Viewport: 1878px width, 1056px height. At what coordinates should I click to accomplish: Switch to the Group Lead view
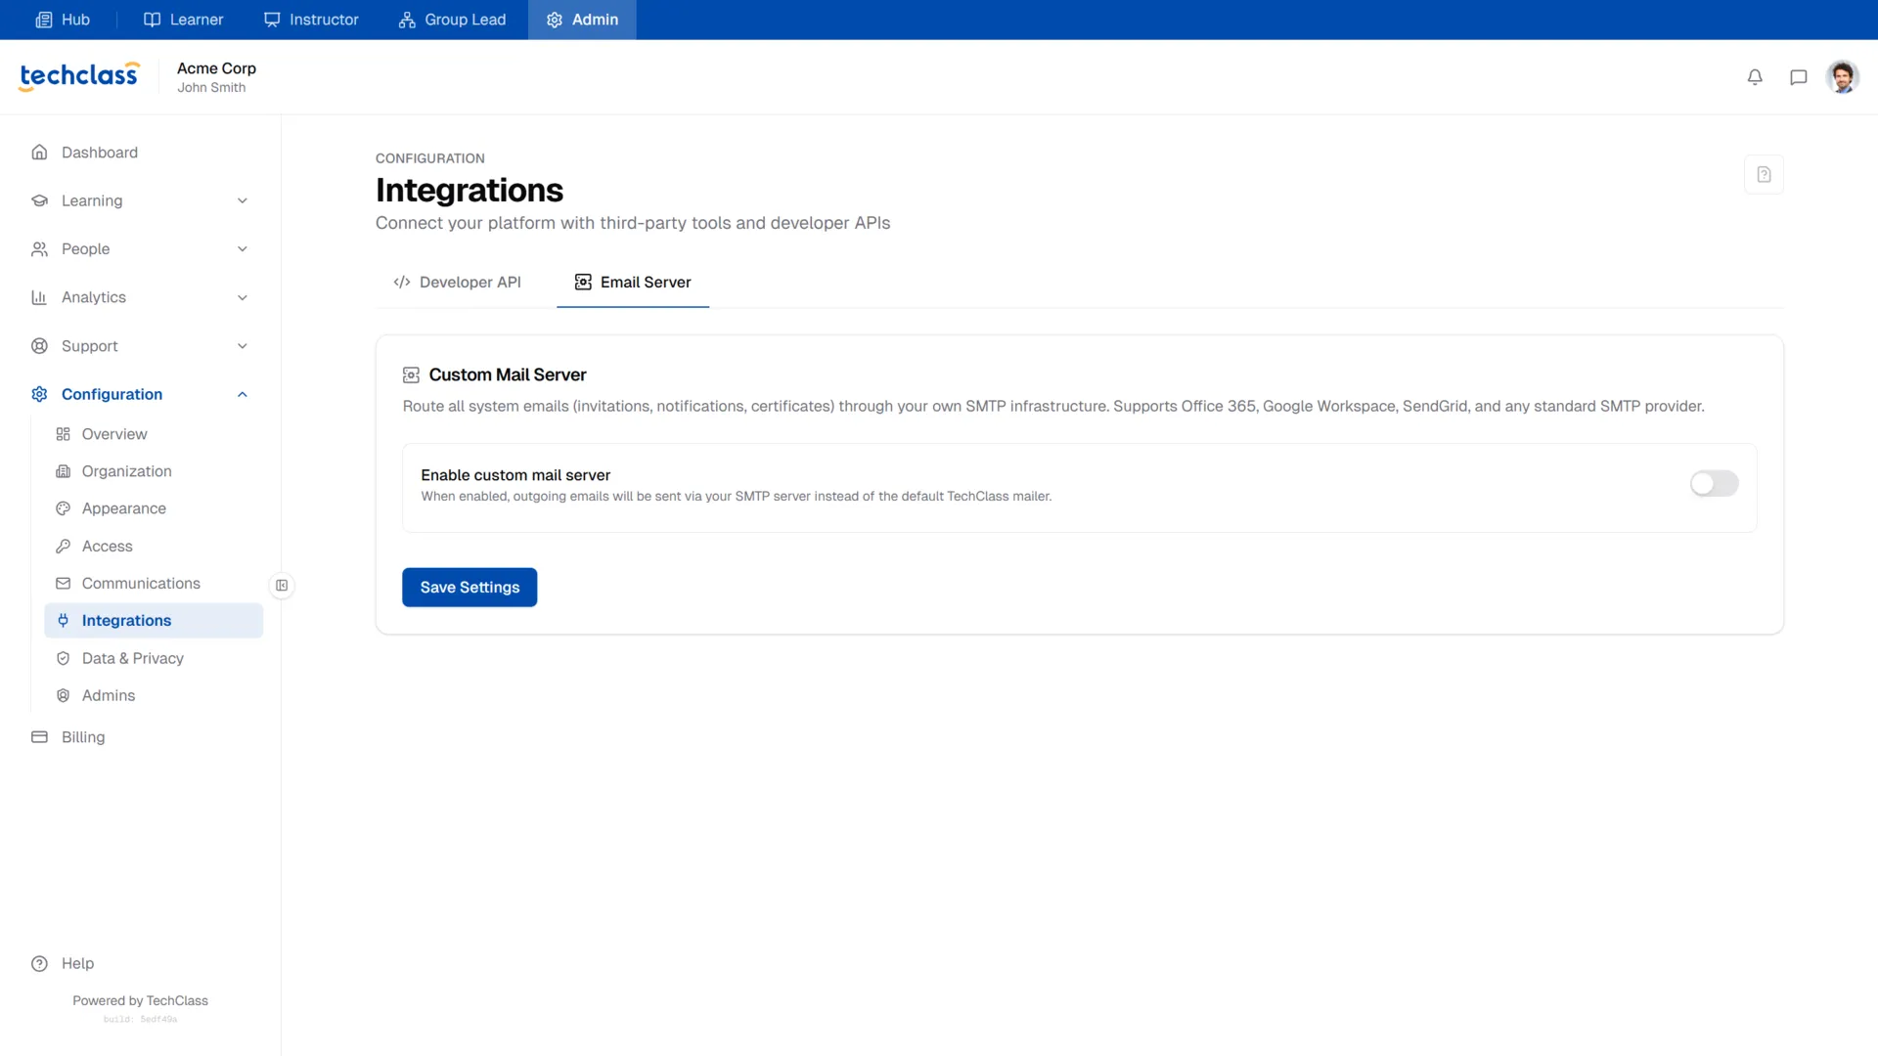point(452,20)
